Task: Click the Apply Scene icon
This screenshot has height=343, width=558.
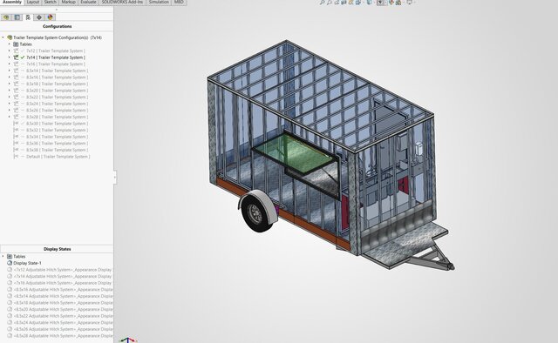Action: (x=398, y=3)
